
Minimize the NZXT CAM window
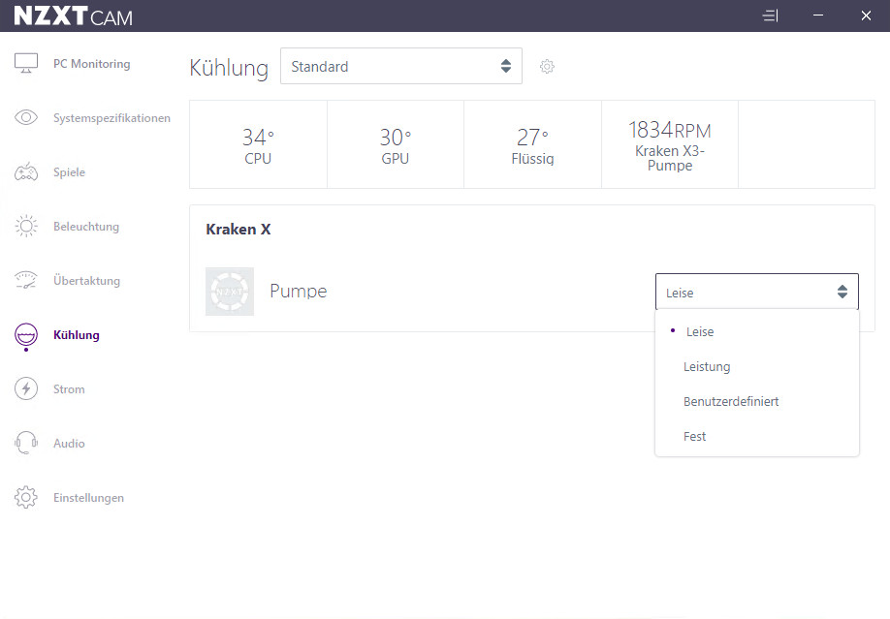818,15
